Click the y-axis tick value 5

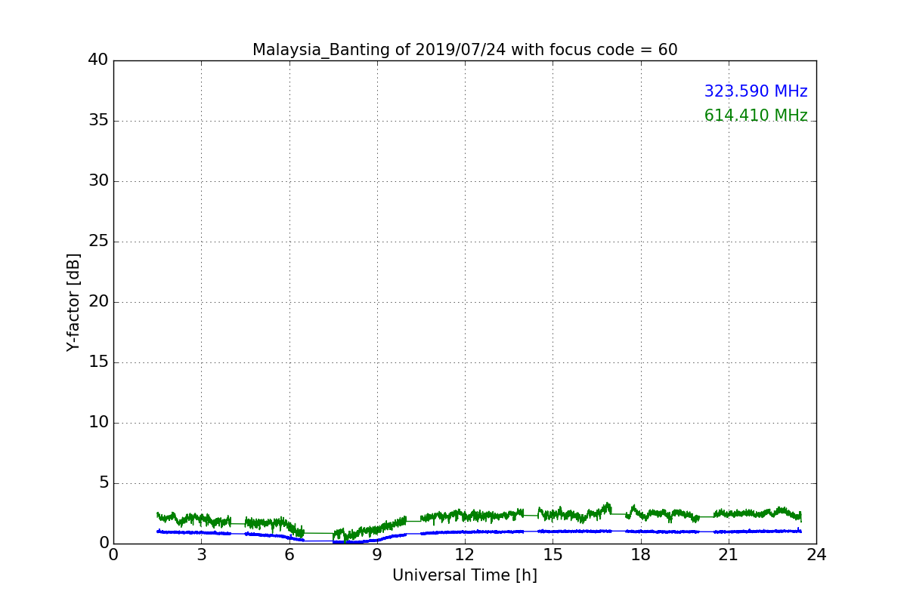coord(104,483)
